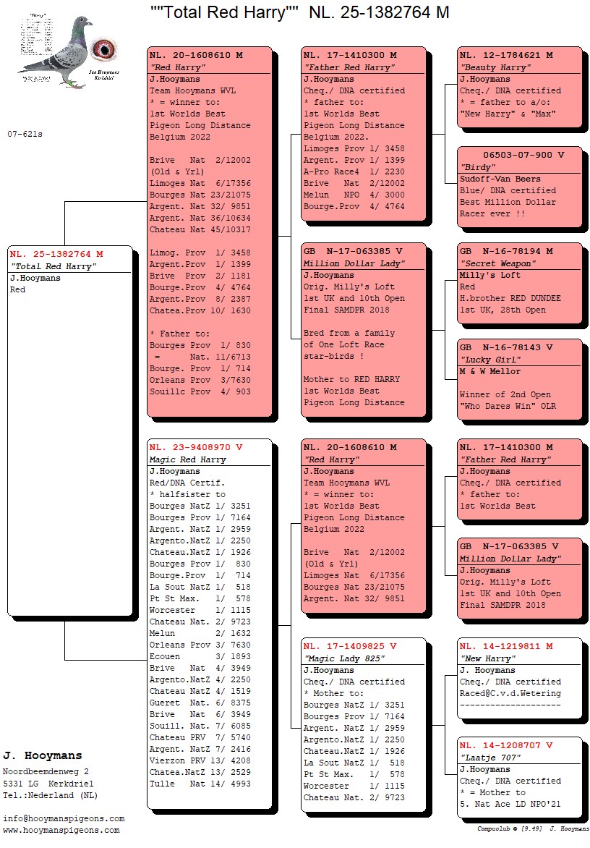The width and height of the screenshot is (590, 848).
Task: Select the "New Harry" ancestor box
Action: (519, 677)
